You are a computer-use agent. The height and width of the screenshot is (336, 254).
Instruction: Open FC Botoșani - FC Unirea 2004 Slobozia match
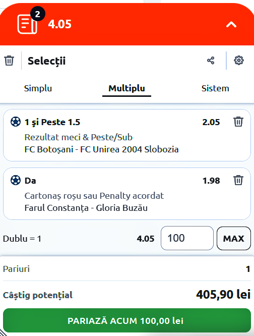point(101,149)
